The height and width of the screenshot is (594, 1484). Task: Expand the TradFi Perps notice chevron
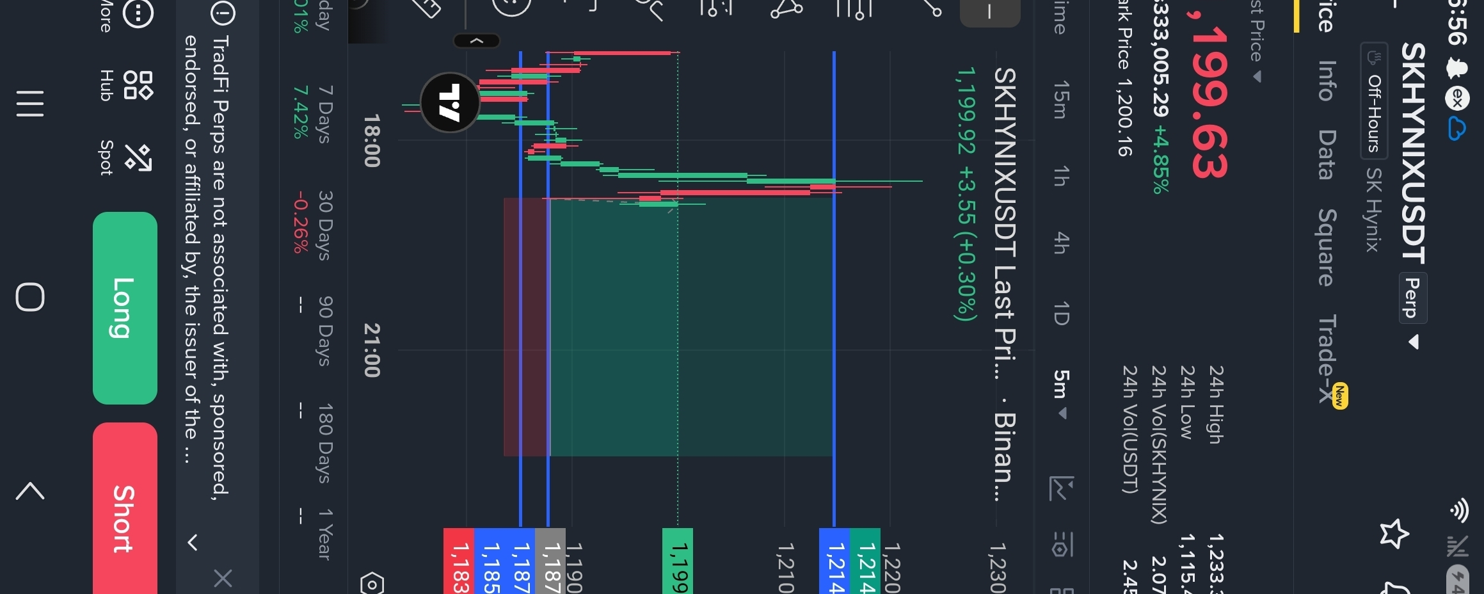(x=192, y=542)
